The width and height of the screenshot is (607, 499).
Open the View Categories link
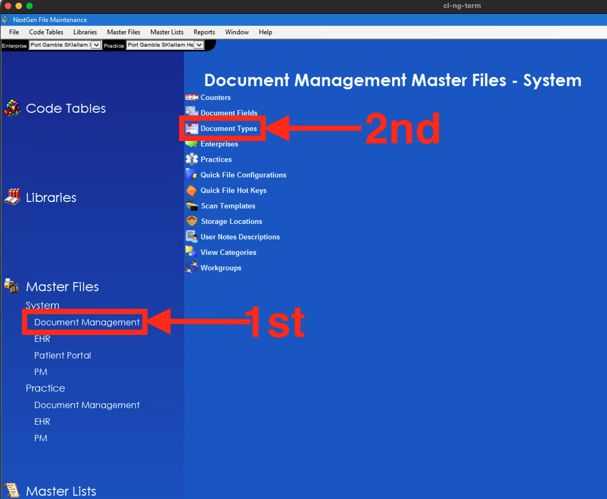pos(228,252)
